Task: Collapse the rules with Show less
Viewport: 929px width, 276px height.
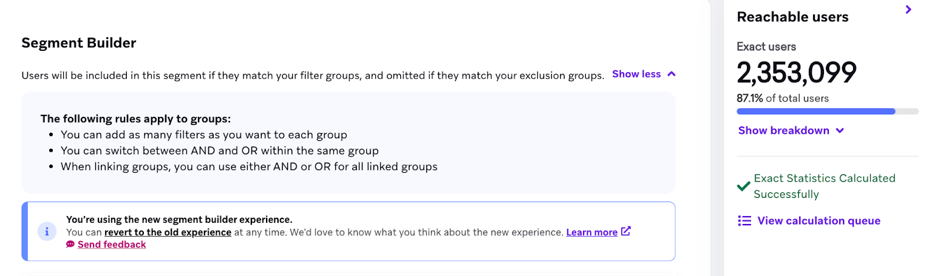Action: pyautogui.click(x=636, y=74)
